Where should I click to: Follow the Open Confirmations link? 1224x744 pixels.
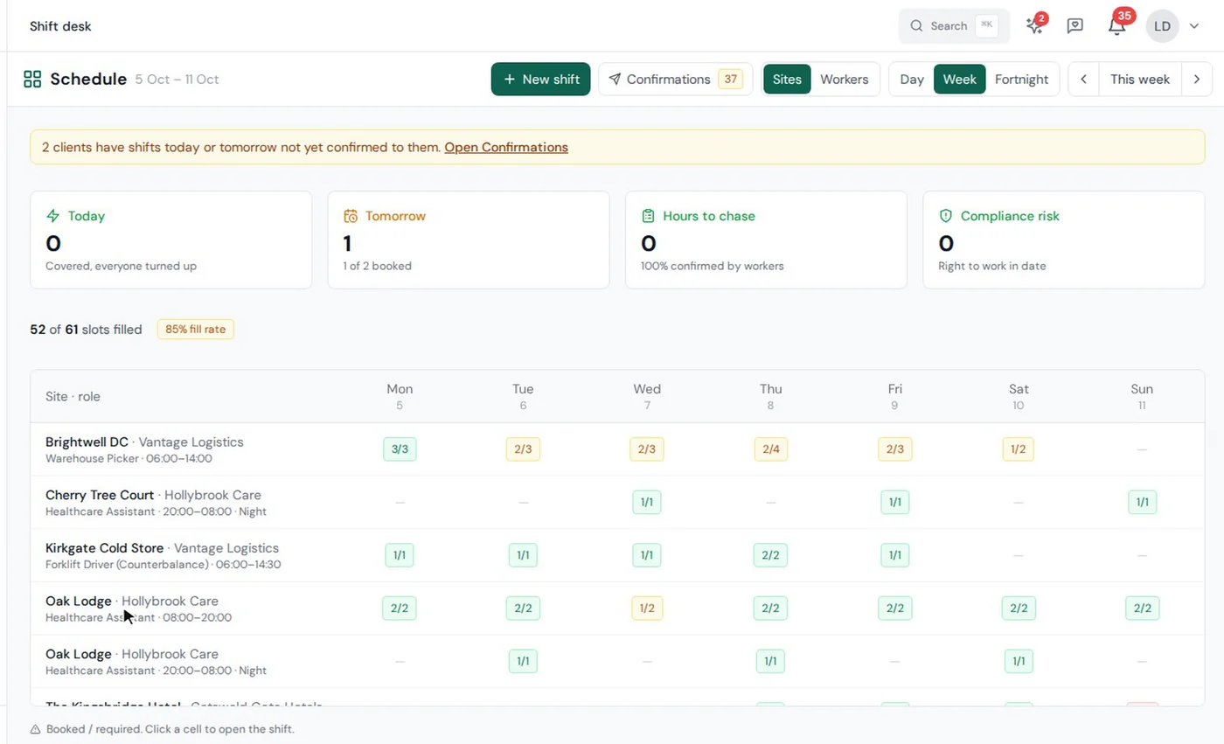(x=506, y=148)
